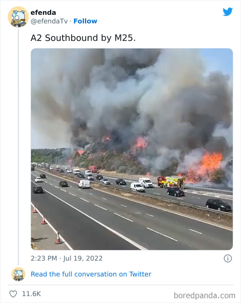This screenshot has height=303, width=241.
Task: Open 'Read the full conversation on Twitter'
Action: 90,274
